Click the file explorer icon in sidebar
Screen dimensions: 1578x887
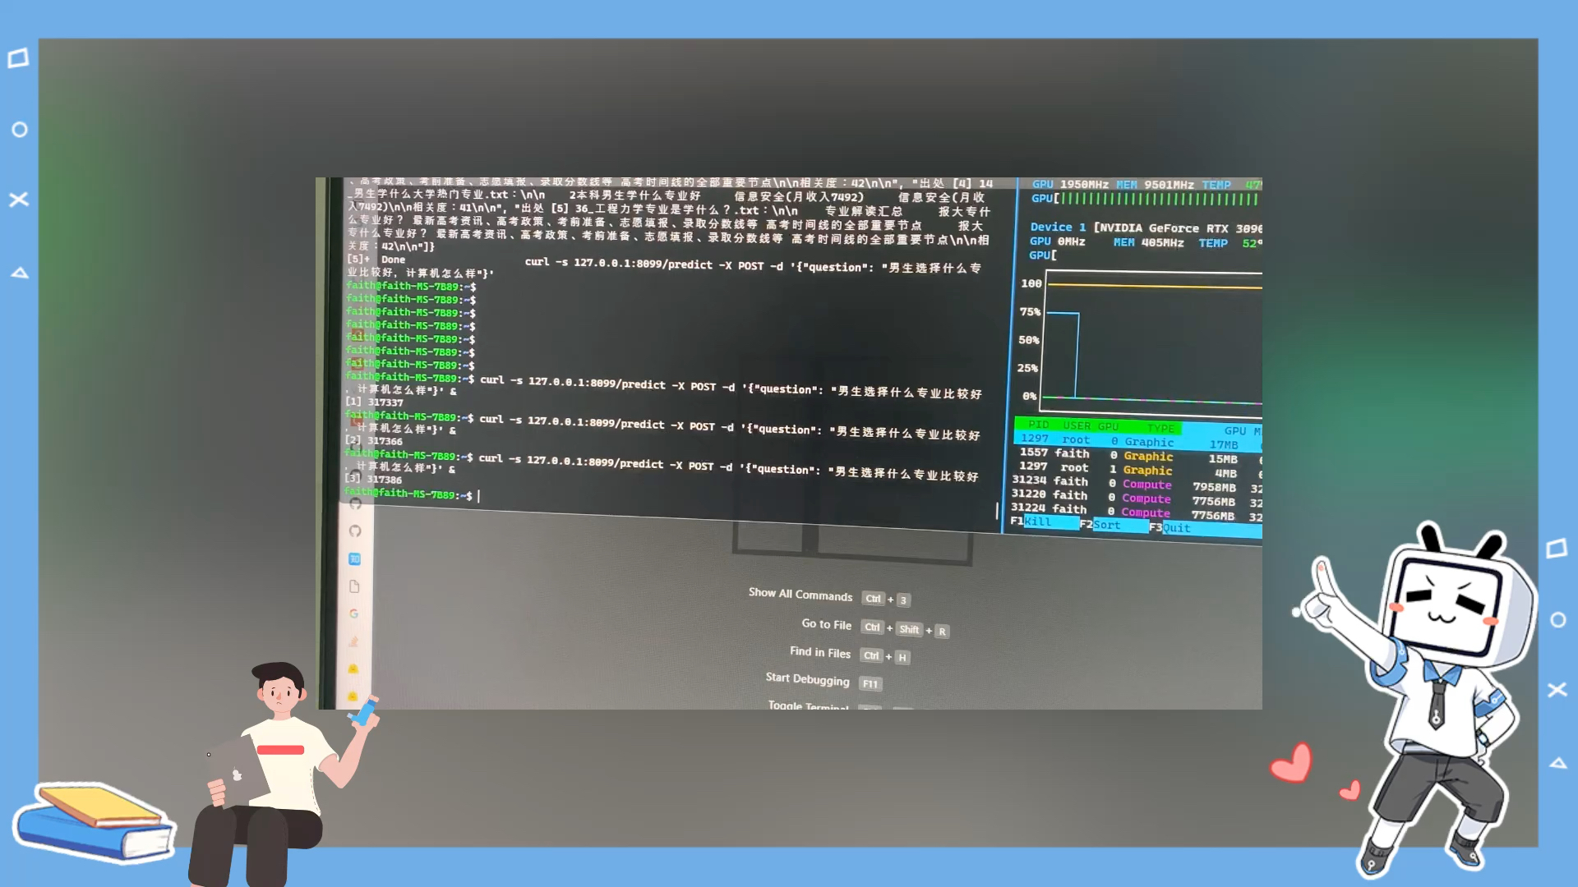tap(356, 586)
